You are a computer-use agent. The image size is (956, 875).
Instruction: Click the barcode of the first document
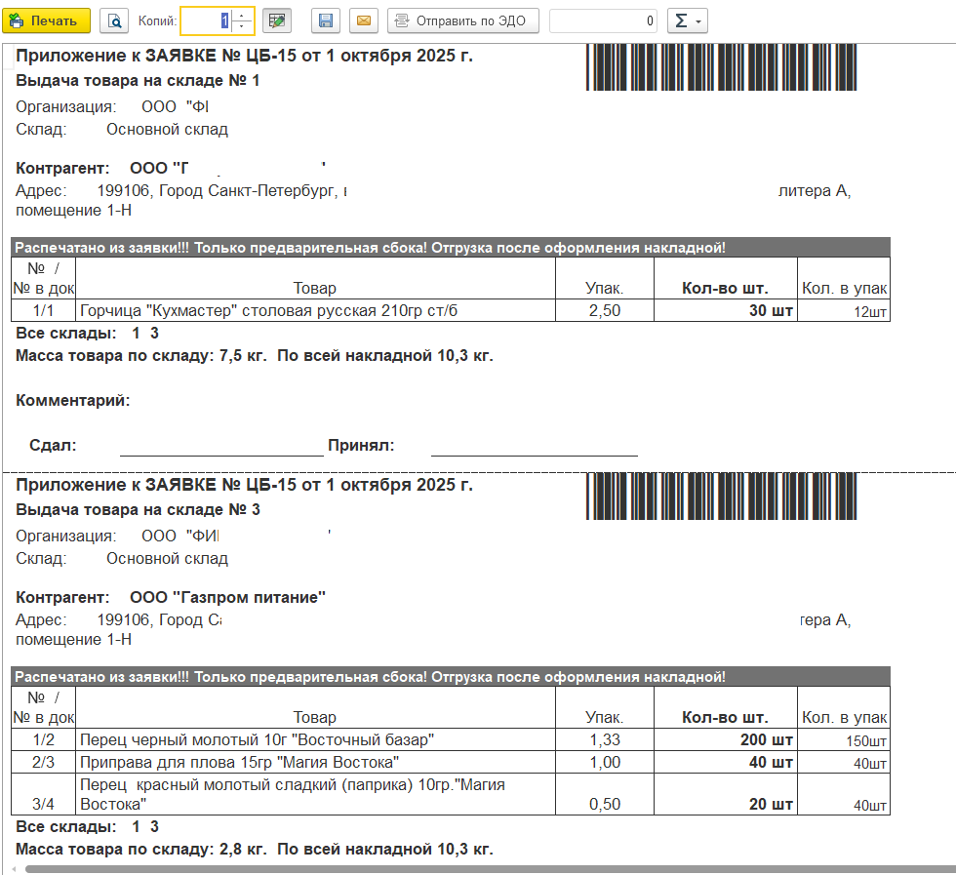(721, 67)
